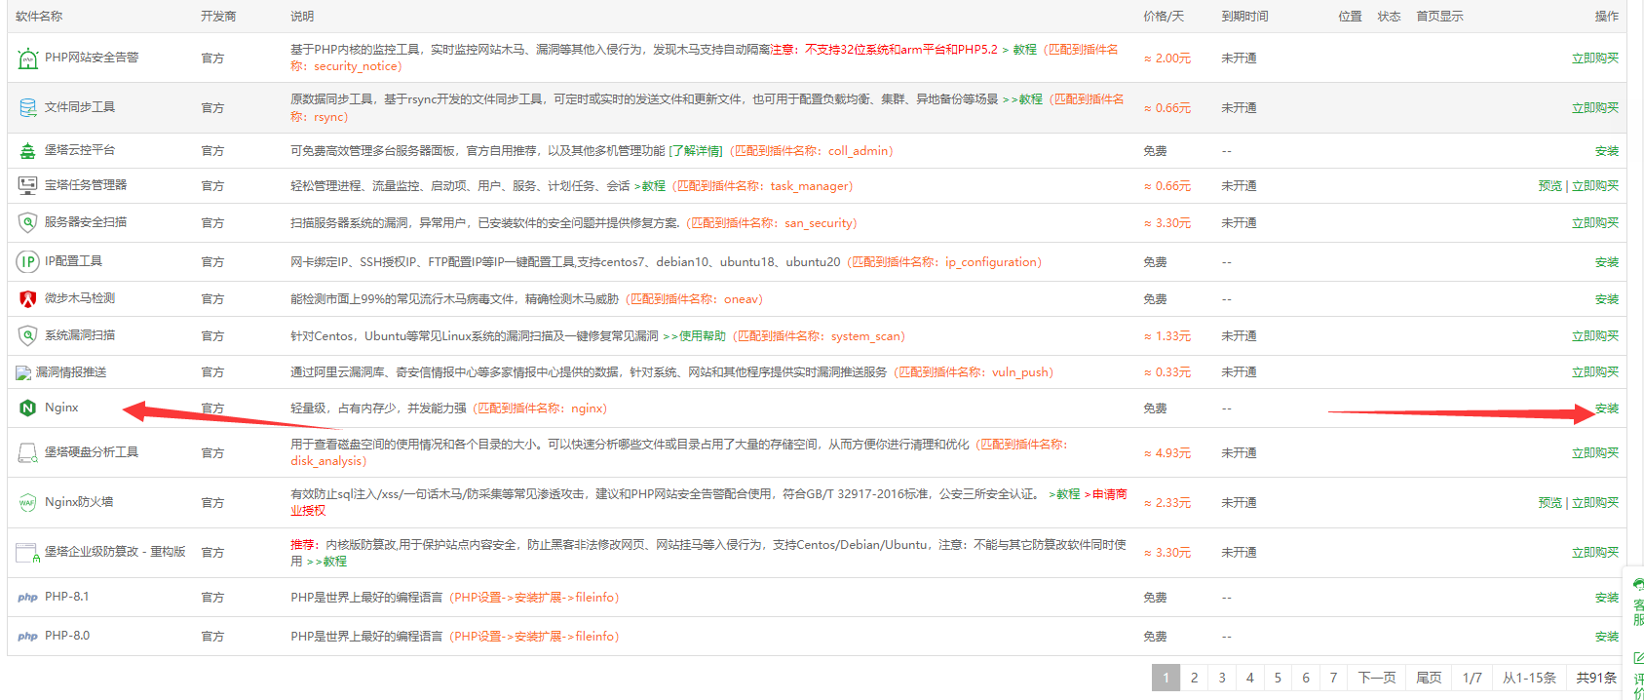Go to page 5 of plugin list

[1278, 678]
